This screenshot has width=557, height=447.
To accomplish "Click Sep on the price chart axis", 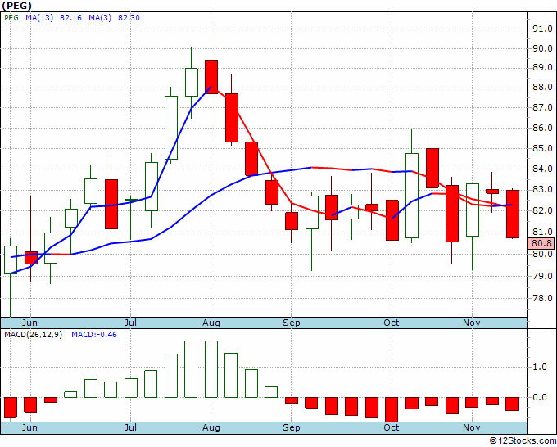I will click(x=292, y=323).
